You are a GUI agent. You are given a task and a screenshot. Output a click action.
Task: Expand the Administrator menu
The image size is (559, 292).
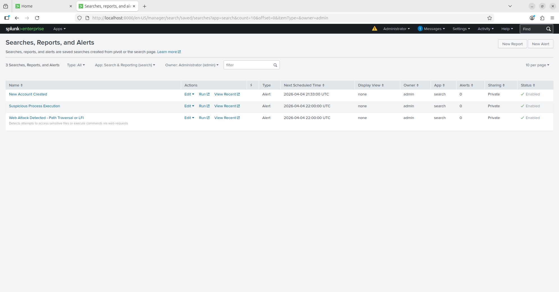point(396,29)
